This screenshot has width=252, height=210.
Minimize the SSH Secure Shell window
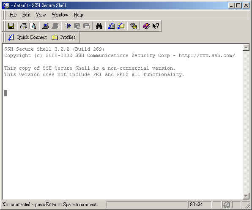[x=231, y=5]
